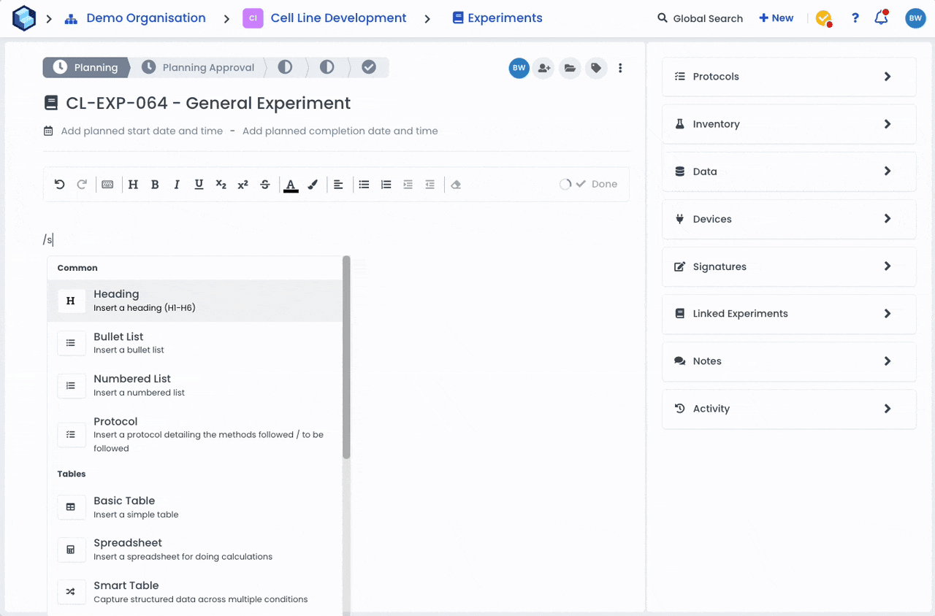Expand the Data panel

[x=789, y=172]
